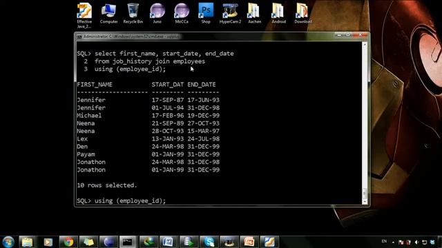Click the console scrollbar down arrow
Viewport: 442px width, 248px height.
tap(365, 202)
